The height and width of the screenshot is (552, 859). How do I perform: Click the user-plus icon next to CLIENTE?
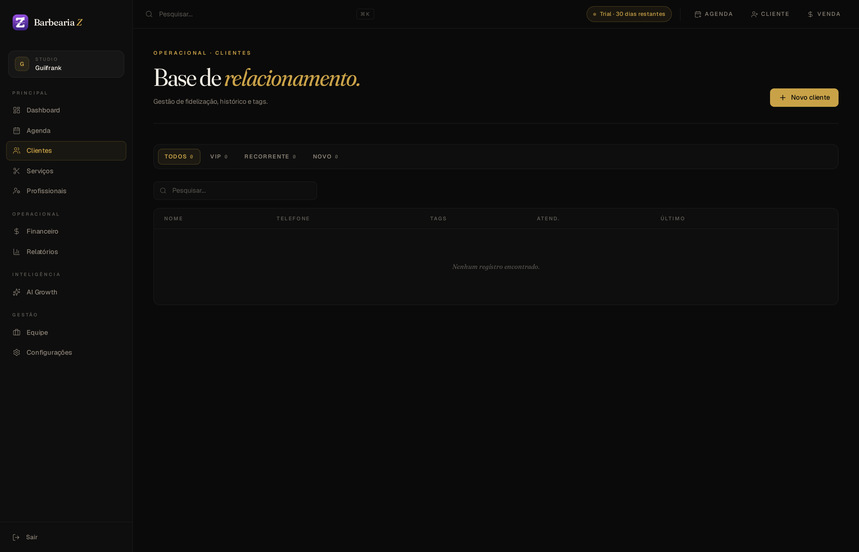click(754, 14)
